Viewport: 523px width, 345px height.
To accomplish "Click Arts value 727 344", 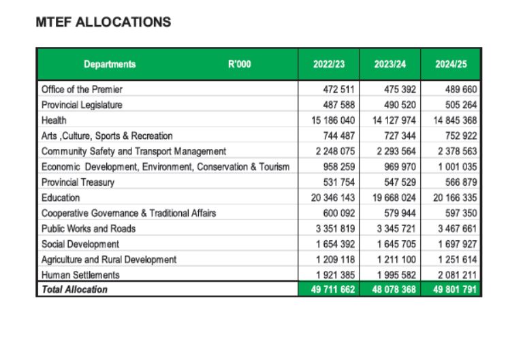I will 400,136.
